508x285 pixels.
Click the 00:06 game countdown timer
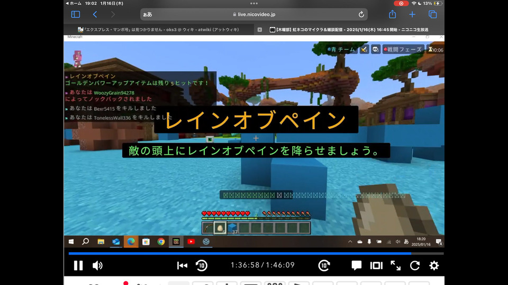pyautogui.click(x=436, y=50)
